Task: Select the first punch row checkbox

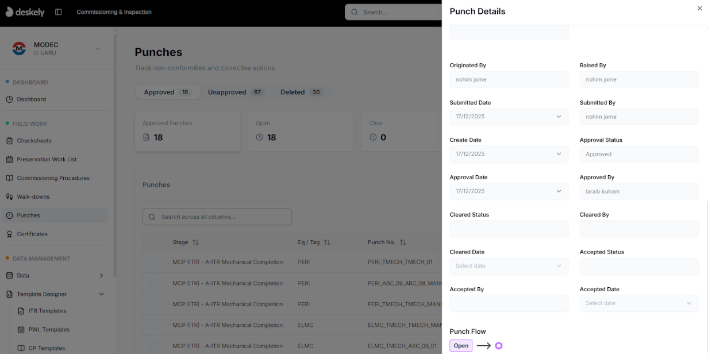Action: (153, 262)
